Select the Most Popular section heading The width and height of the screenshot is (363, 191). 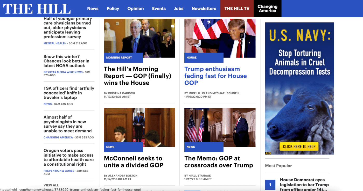[278, 166]
